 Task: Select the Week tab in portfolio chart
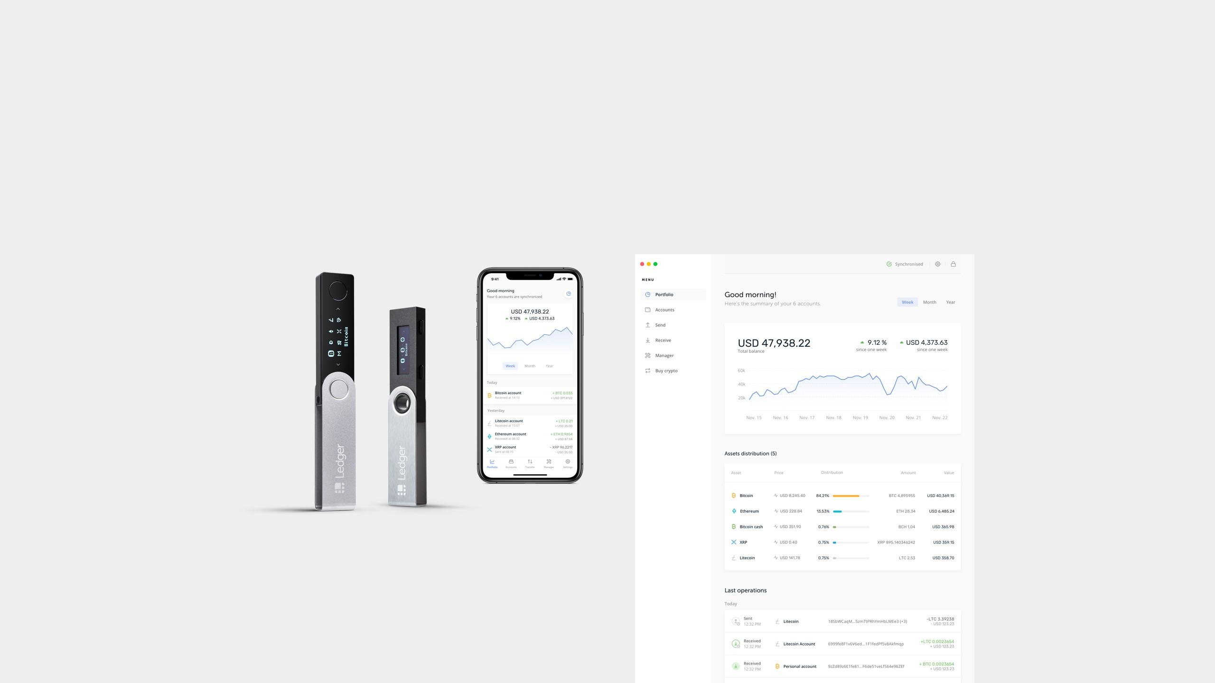coord(907,302)
